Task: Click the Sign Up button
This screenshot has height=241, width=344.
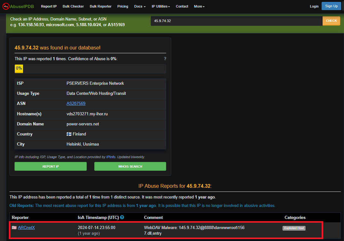Action: 331,6
